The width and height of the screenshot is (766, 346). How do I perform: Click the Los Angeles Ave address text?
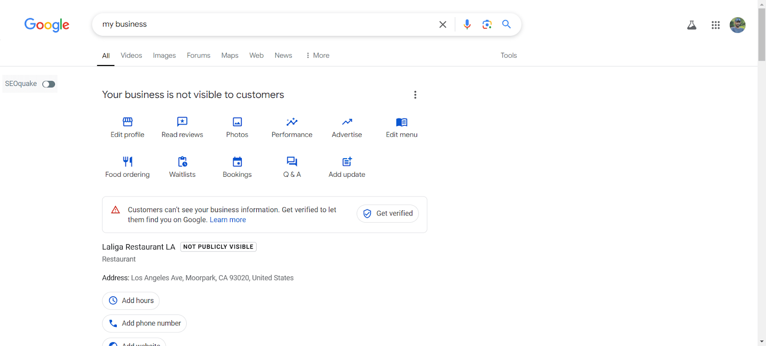tap(213, 278)
